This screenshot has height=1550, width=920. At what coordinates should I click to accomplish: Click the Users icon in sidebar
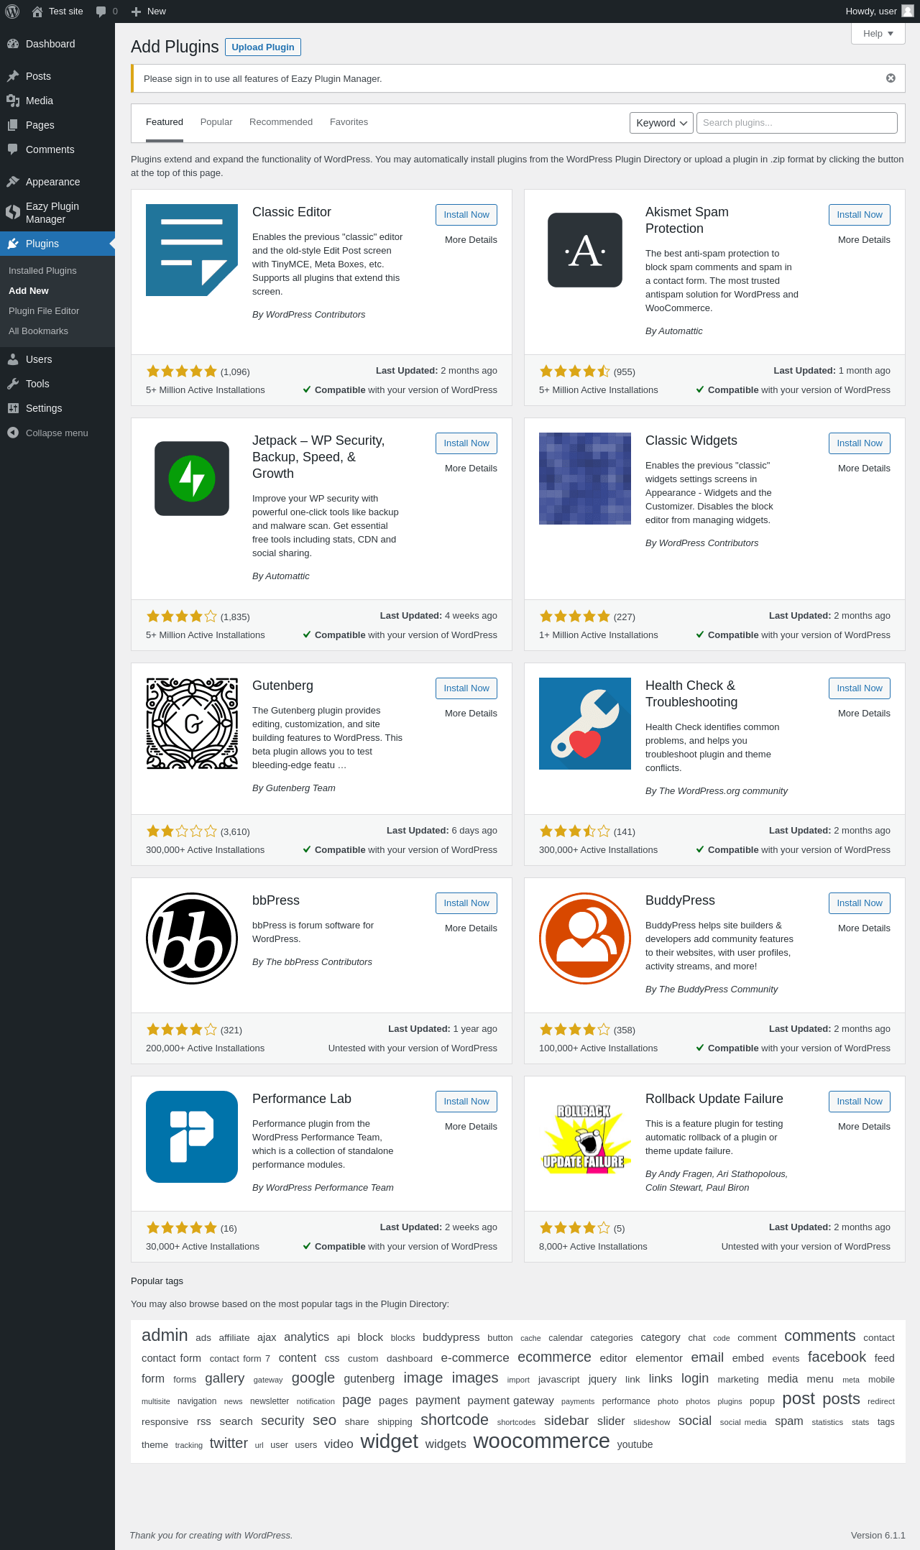[13, 359]
